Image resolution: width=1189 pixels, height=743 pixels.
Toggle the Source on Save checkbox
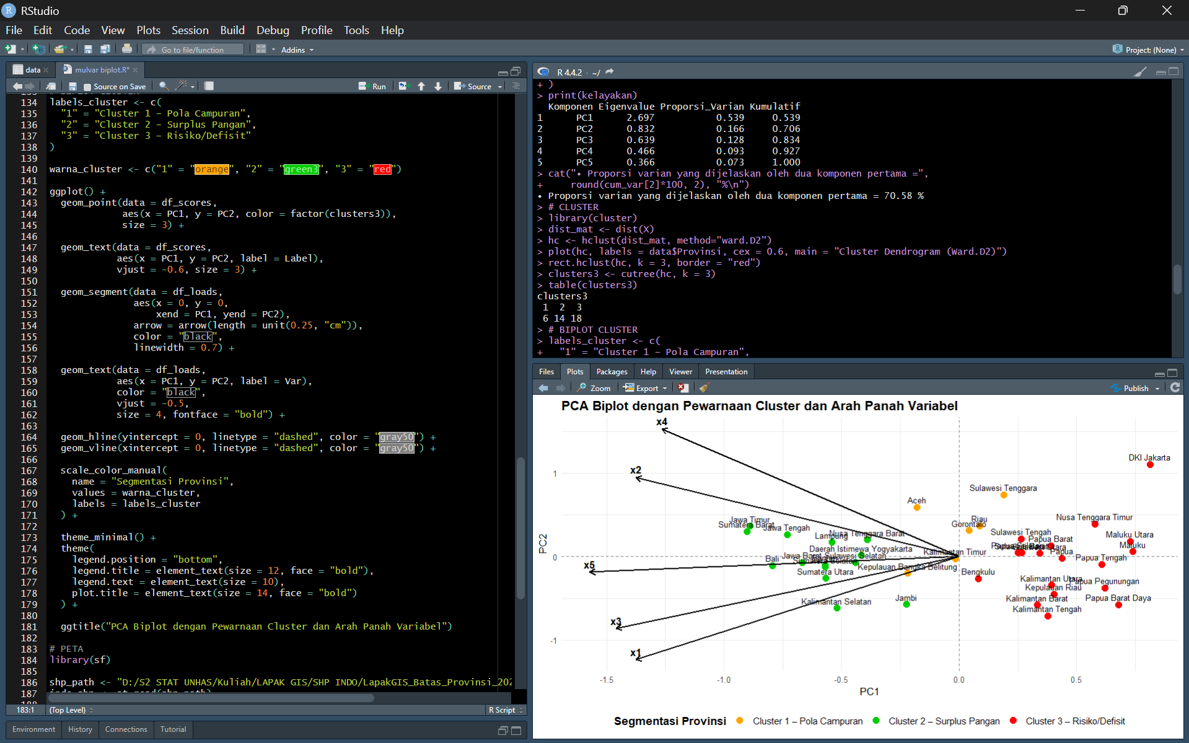pyautogui.click(x=87, y=87)
